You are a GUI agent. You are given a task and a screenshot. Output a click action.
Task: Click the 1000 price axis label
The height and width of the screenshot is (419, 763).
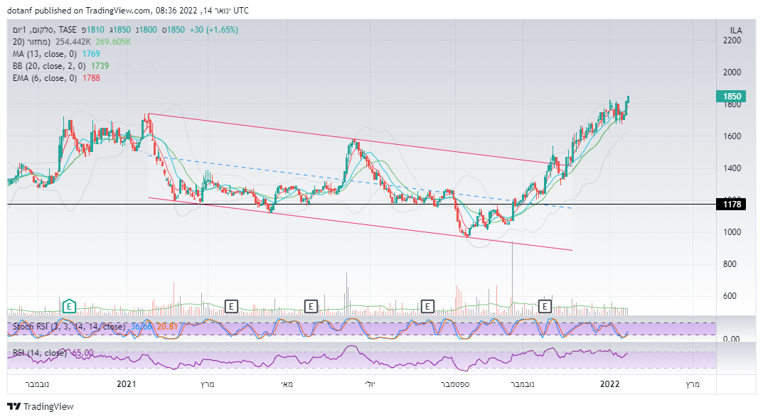[x=732, y=232]
